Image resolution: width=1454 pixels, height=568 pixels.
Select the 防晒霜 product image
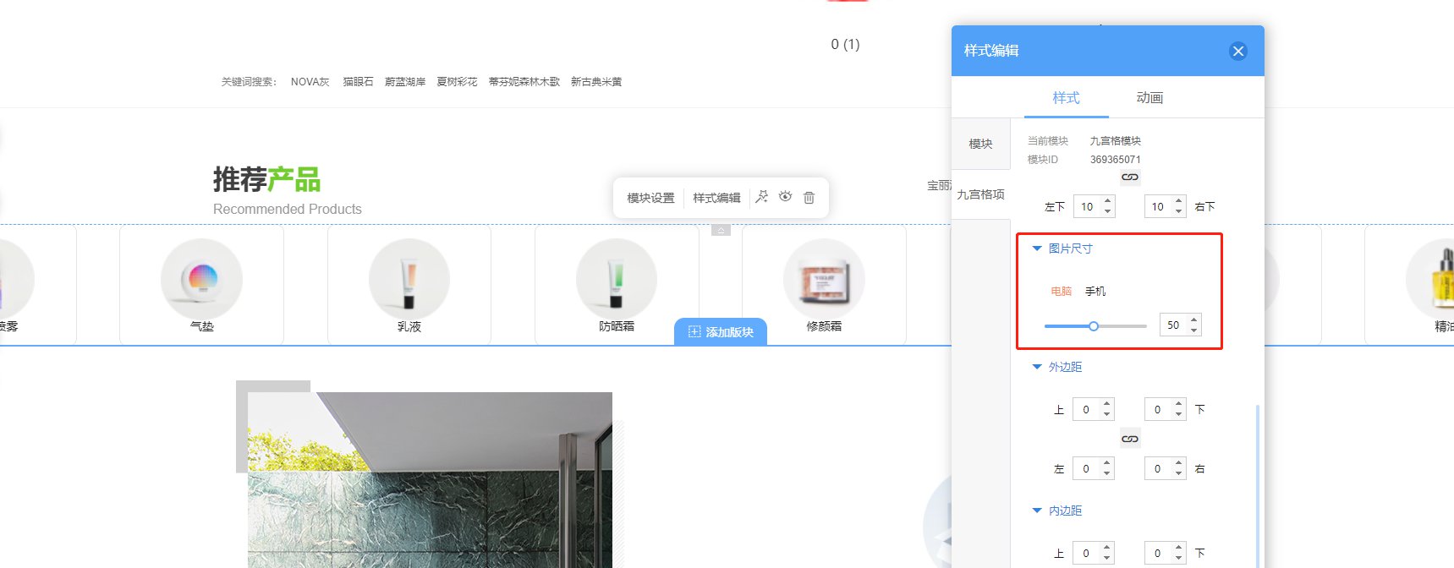(x=617, y=280)
